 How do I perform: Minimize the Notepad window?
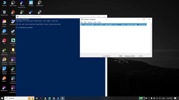138,19
